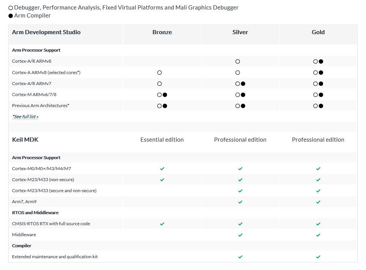Toggle the Essential edition checkmark for Cortex-M23/M33 non-secure
Image resolution: width=366 pixels, height=270 pixels.
pos(162,179)
